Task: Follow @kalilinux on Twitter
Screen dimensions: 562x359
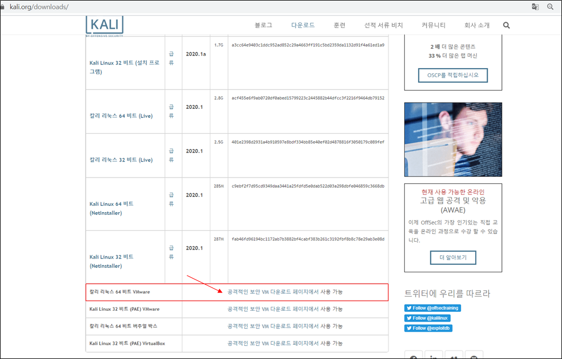Action: tap(427, 318)
